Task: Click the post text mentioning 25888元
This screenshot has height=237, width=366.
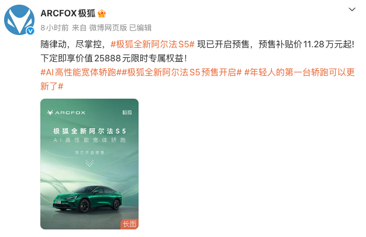Action: click(113, 58)
